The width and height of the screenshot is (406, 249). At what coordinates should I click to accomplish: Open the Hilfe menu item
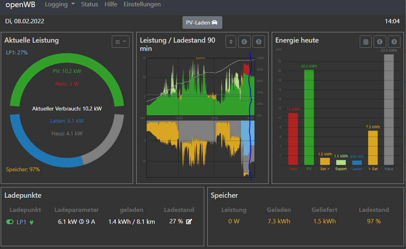point(111,5)
